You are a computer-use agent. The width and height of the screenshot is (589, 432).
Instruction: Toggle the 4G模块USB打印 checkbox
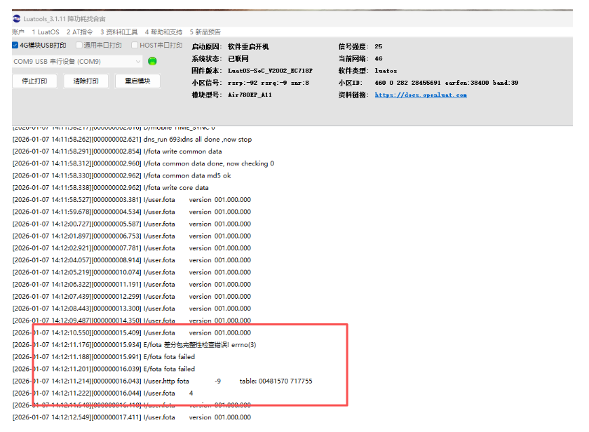(15, 46)
